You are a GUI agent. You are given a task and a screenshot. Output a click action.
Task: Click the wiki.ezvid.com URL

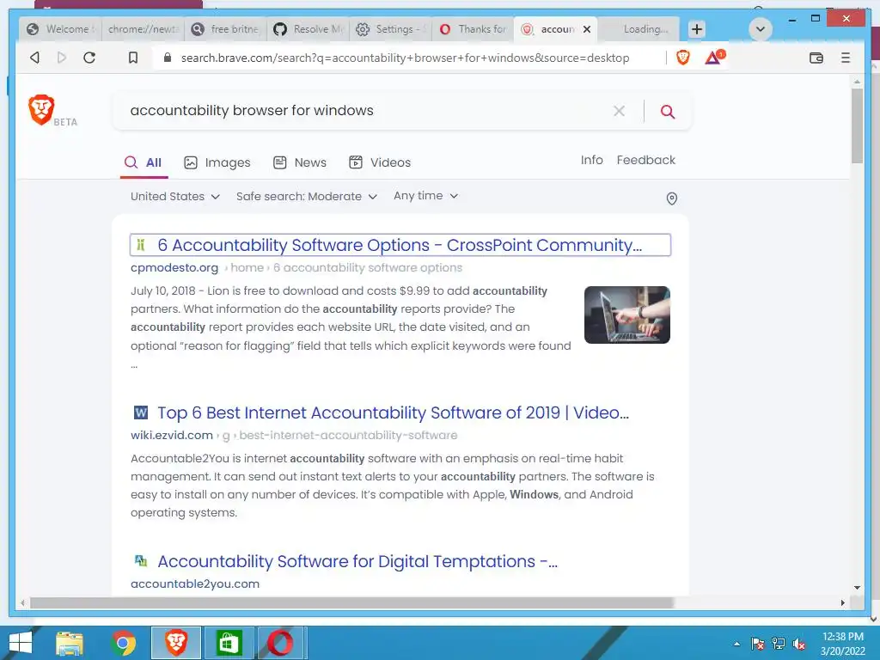(172, 436)
